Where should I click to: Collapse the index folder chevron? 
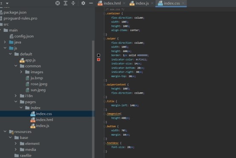pos(21,108)
